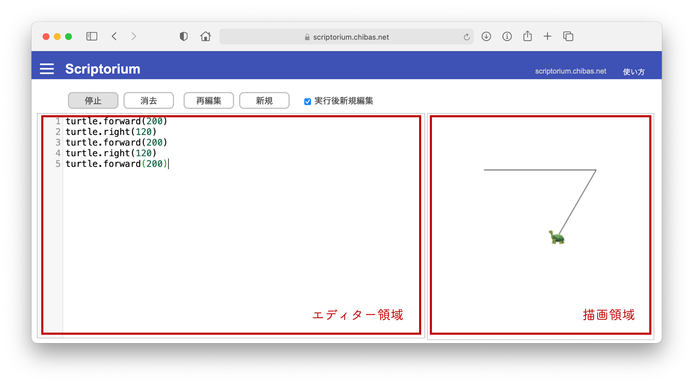Open the privacy shield icon

[x=184, y=36]
